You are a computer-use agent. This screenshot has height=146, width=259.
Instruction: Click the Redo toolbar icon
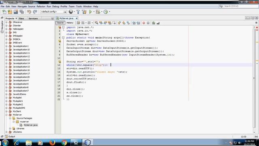35,12
